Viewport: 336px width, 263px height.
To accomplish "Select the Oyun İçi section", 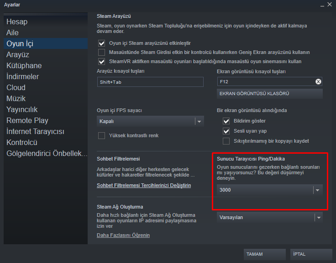I will pos(46,43).
